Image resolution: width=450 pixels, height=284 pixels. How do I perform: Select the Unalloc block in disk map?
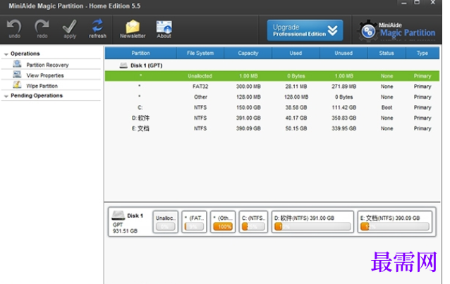(x=166, y=222)
